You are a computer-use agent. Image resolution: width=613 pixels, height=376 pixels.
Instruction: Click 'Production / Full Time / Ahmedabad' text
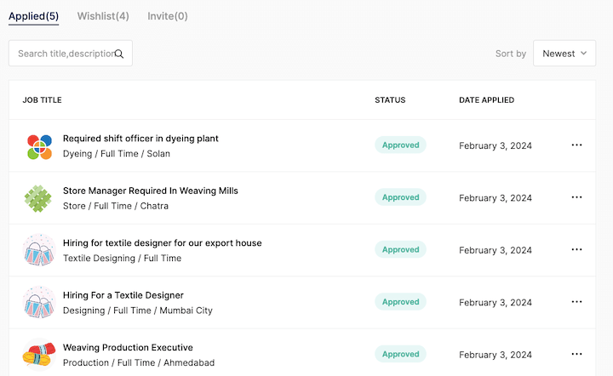pyautogui.click(x=139, y=362)
